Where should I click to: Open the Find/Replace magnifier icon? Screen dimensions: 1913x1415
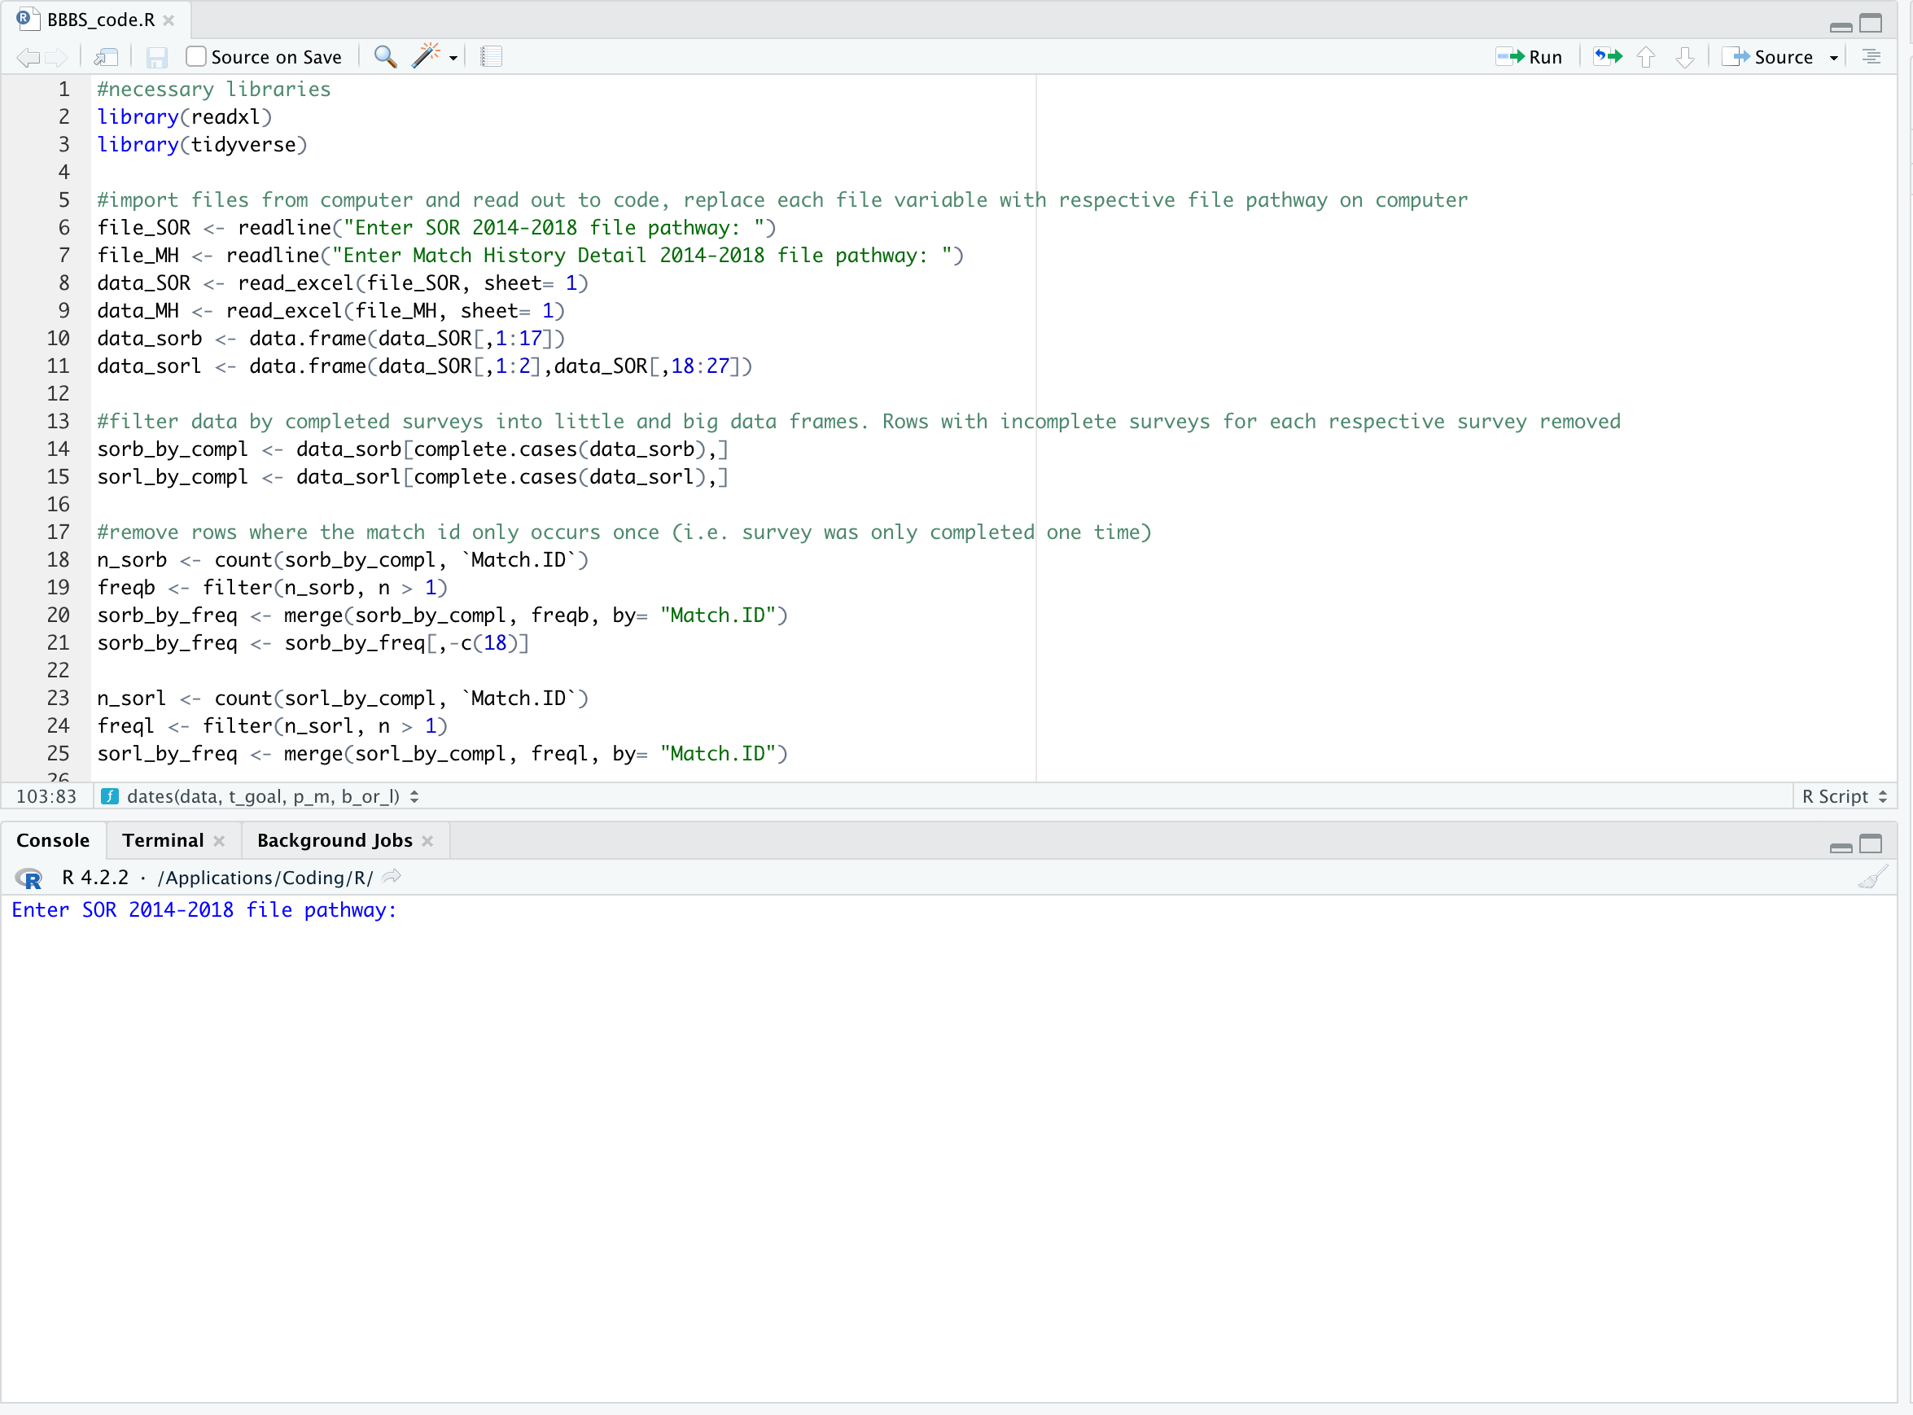(x=385, y=57)
